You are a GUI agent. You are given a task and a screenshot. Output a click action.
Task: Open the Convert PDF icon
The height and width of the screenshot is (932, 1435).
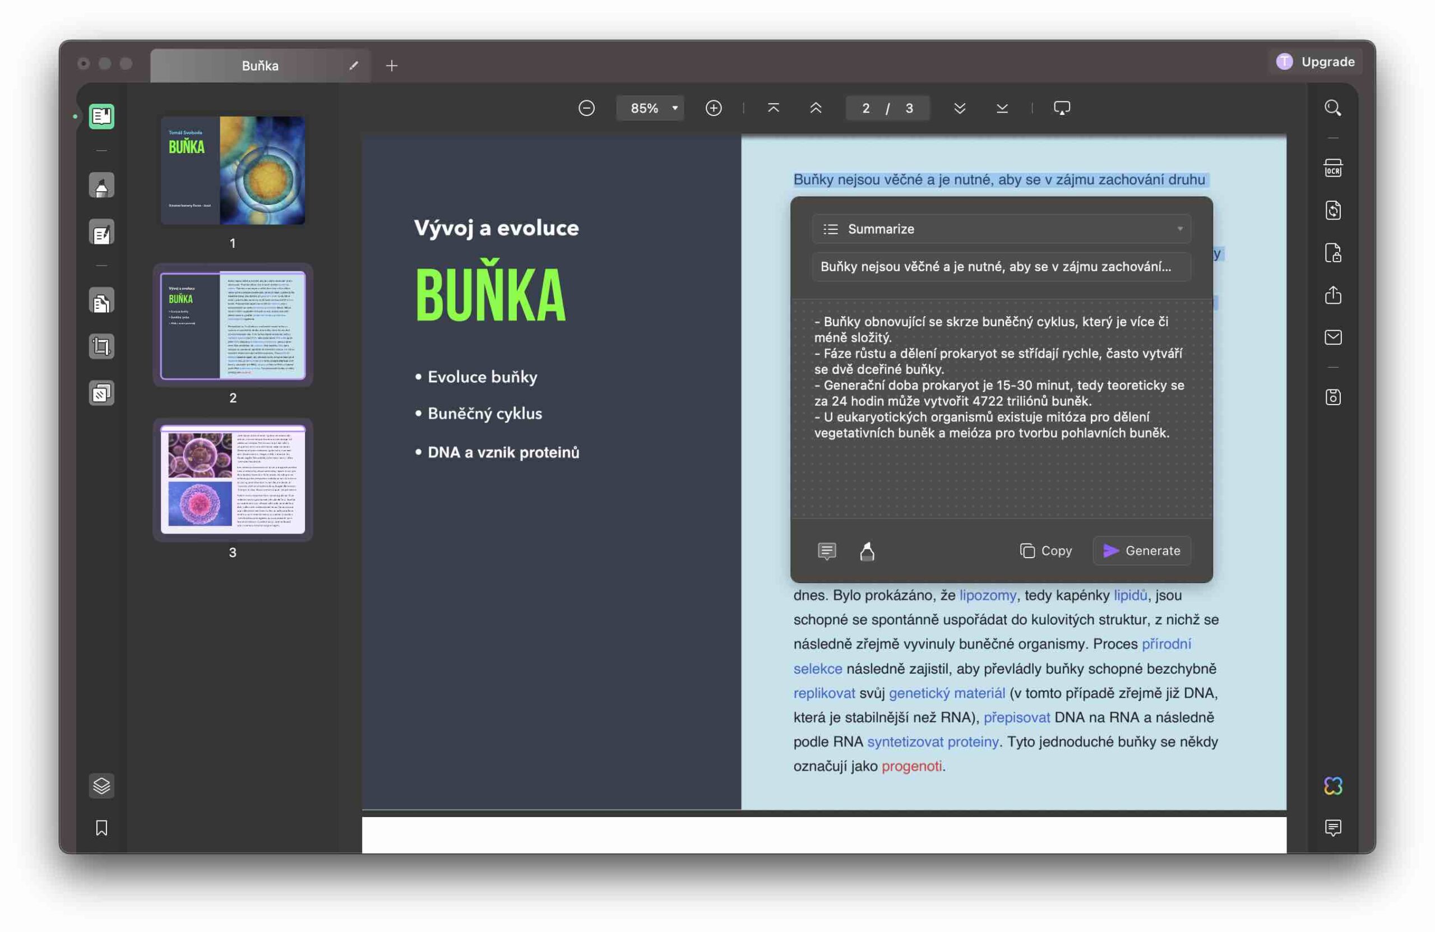pos(1332,210)
